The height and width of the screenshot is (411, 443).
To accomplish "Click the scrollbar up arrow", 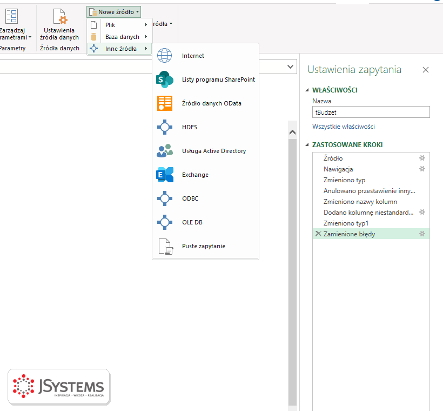I will tap(292, 132).
